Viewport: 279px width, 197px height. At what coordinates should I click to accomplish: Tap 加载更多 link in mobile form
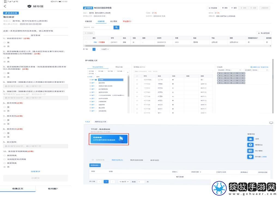pyautogui.click(x=35, y=172)
